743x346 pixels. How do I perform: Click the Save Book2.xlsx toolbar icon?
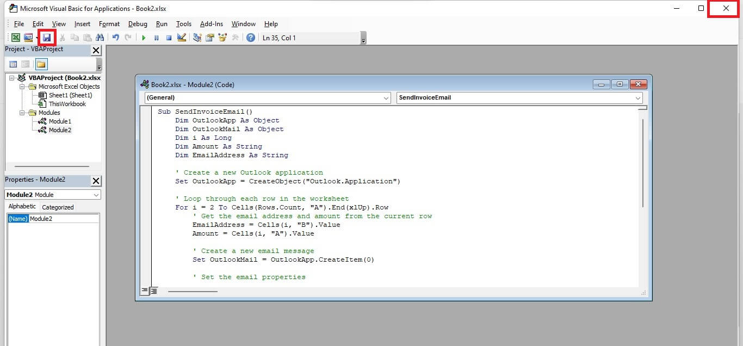point(47,38)
